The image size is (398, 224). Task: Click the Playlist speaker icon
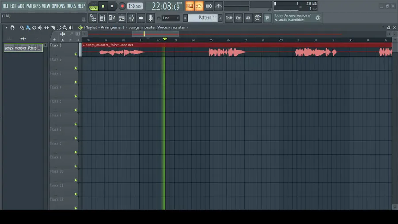(x=80, y=27)
